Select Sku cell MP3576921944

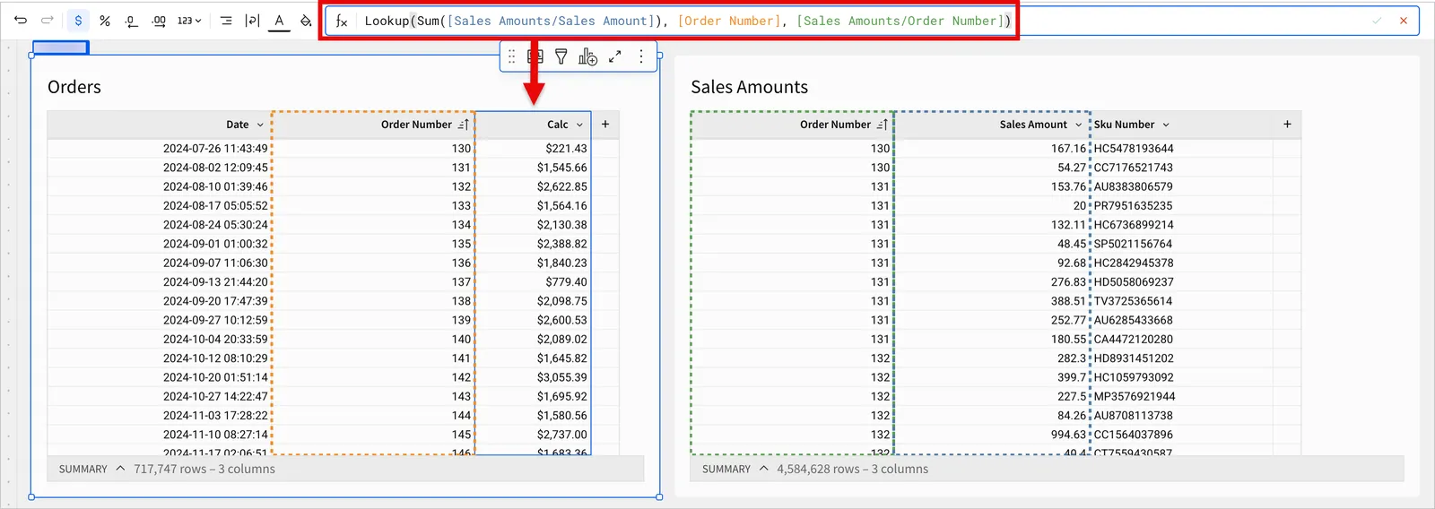[x=1181, y=396]
